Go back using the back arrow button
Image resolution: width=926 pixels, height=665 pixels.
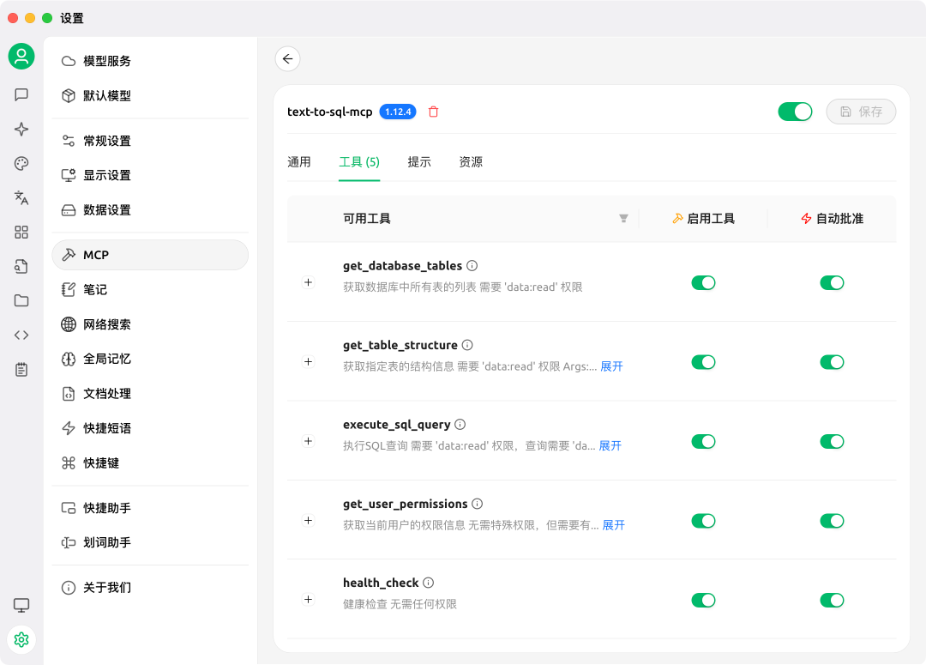coord(287,58)
